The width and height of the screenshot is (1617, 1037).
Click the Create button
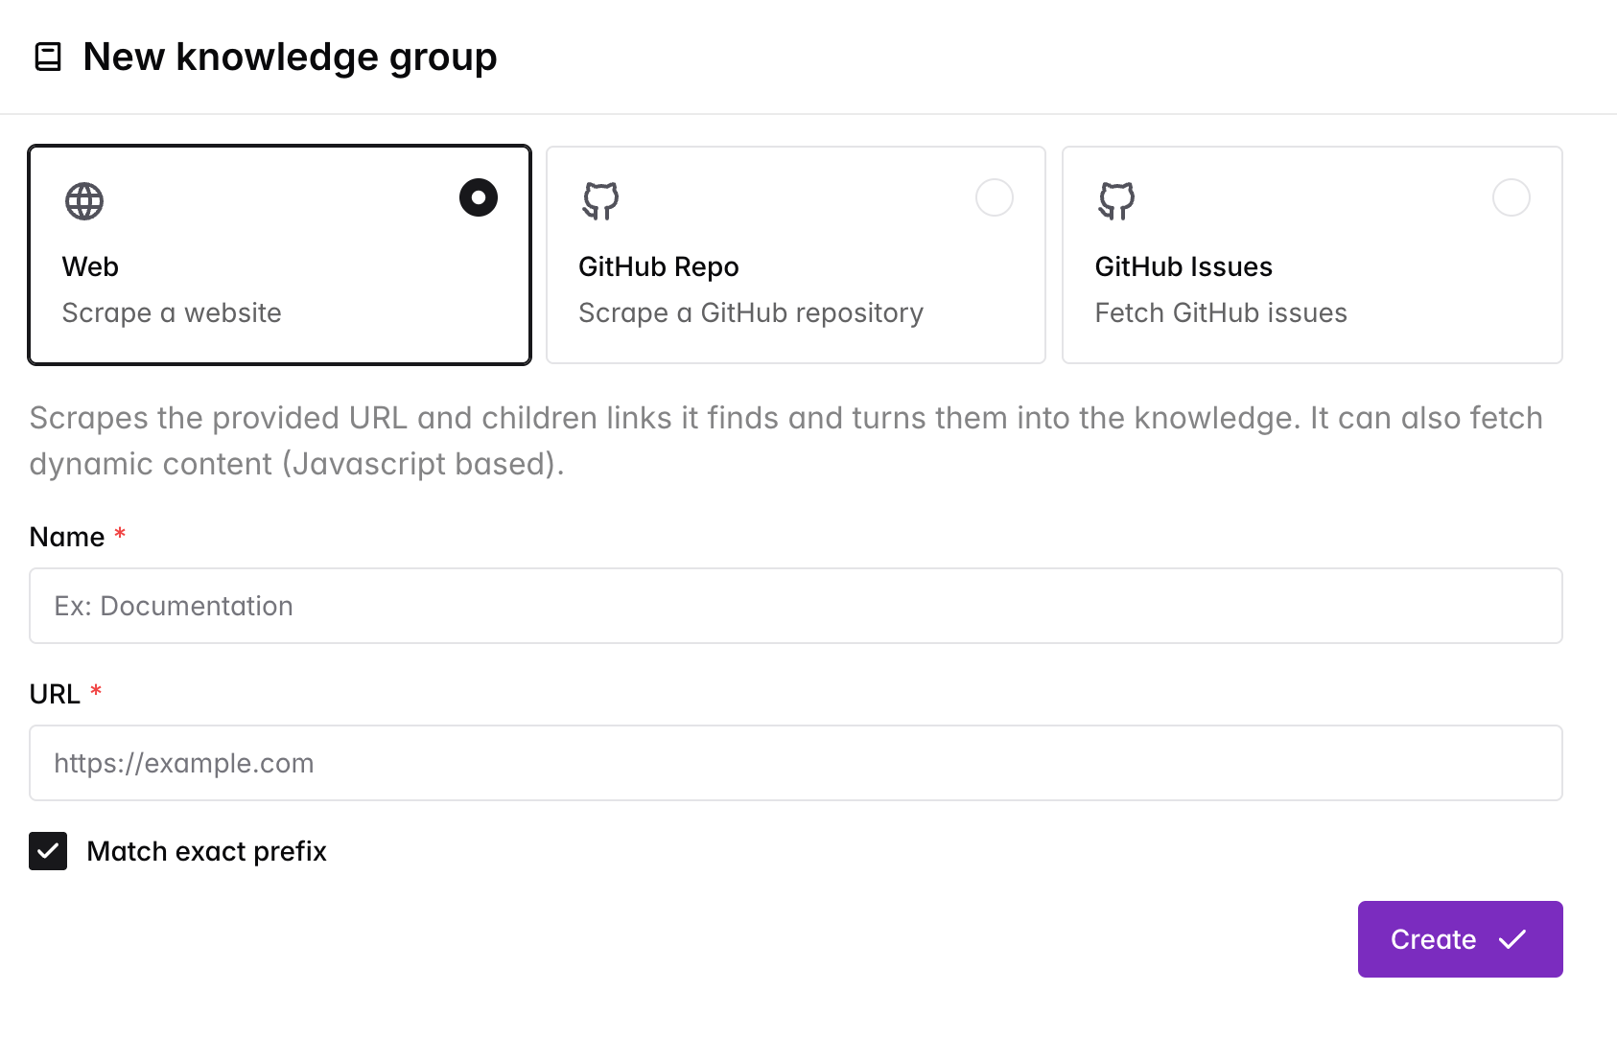[1459, 939]
